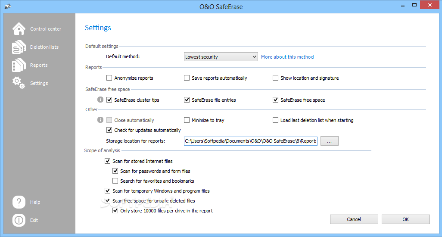This screenshot has width=442, height=237.
Task: Click the Help question mark icon
Action: [19, 202]
